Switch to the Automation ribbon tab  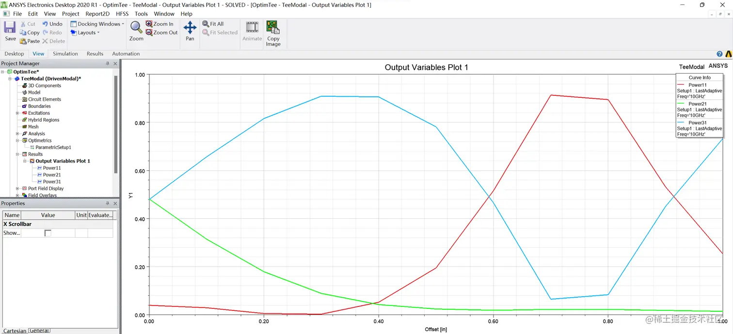click(126, 54)
